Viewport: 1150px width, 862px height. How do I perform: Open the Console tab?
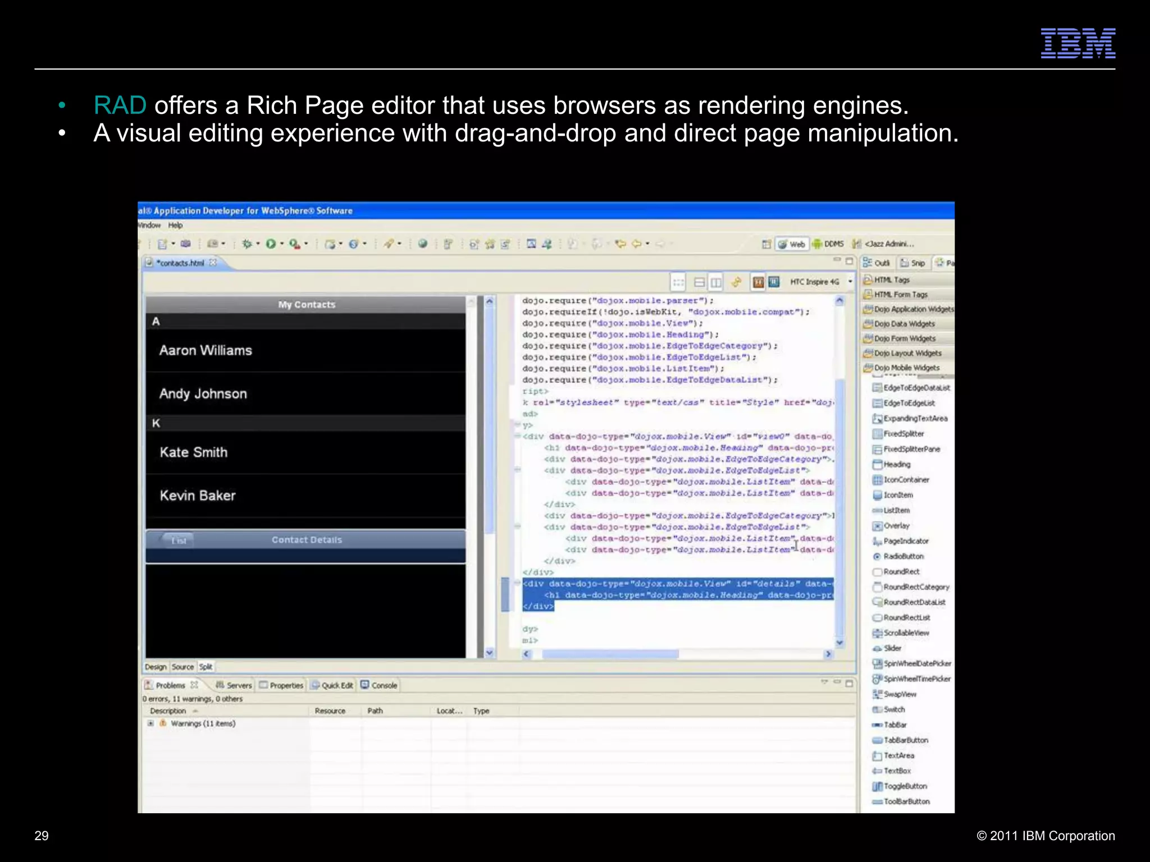pyautogui.click(x=379, y=685)
